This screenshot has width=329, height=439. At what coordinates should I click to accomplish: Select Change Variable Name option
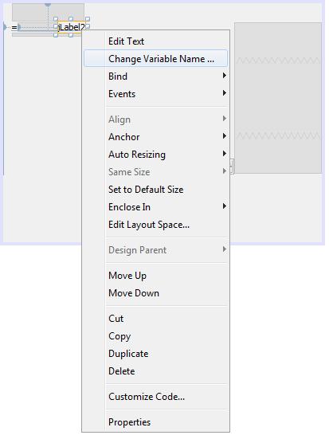pyautogui.click(x=155, y=58)
